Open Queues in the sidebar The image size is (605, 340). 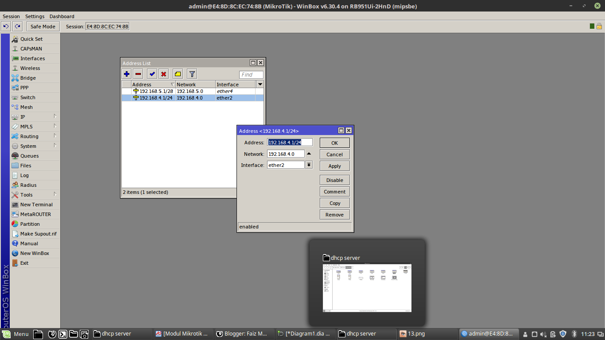(35, 156)
